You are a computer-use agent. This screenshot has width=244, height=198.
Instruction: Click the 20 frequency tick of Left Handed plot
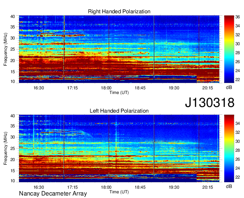13,160
